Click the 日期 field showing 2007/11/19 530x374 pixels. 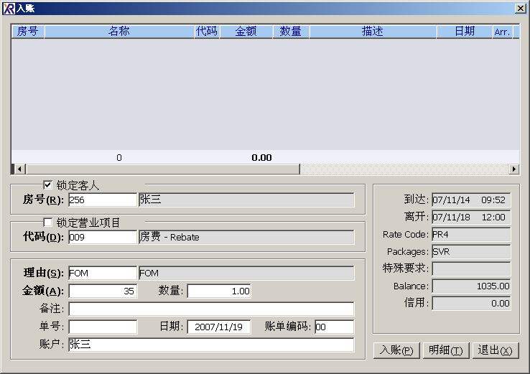tap(219, 327)
